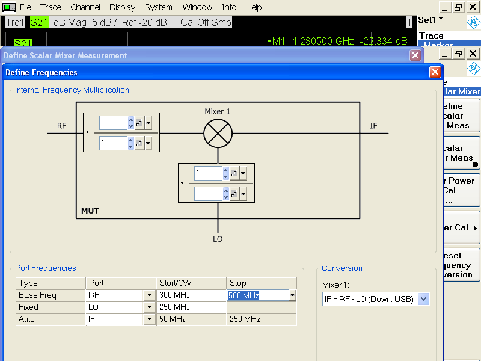The height and width of the screenshot is (361, 481).
Task: Click the RF numerator multiplier field
Action: [x=113, y=123]
